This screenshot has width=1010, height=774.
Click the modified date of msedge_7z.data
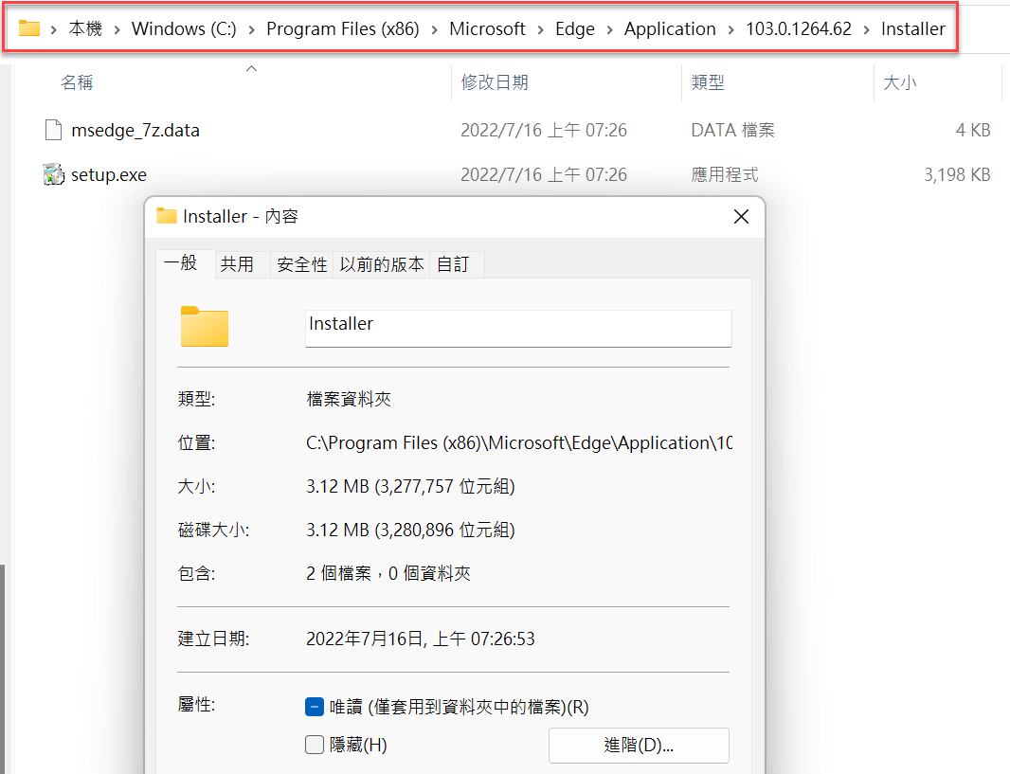[x=544, y=130]
